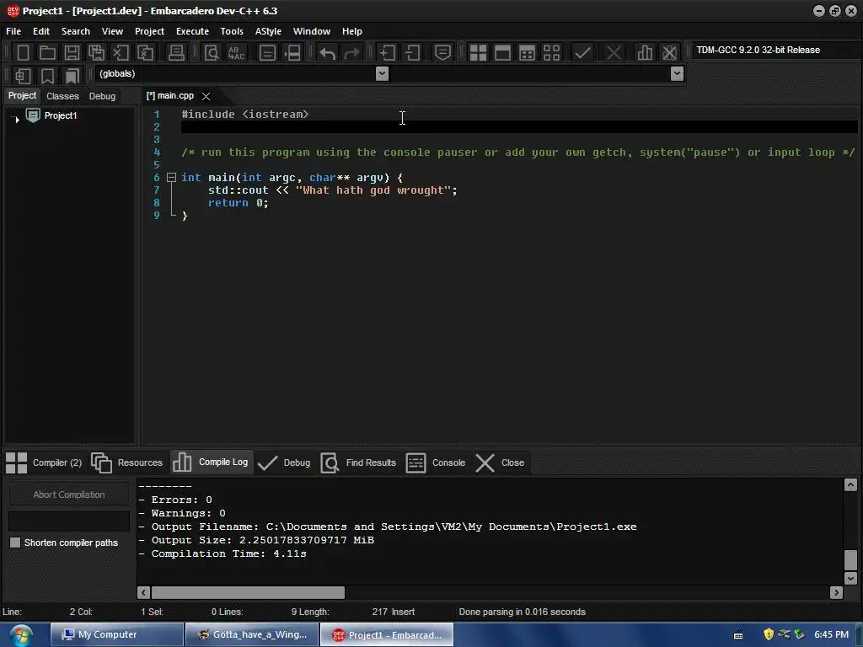
Task: Click the Run window toolbar icon
Action: pyautogui.click(x=502, y=53)
